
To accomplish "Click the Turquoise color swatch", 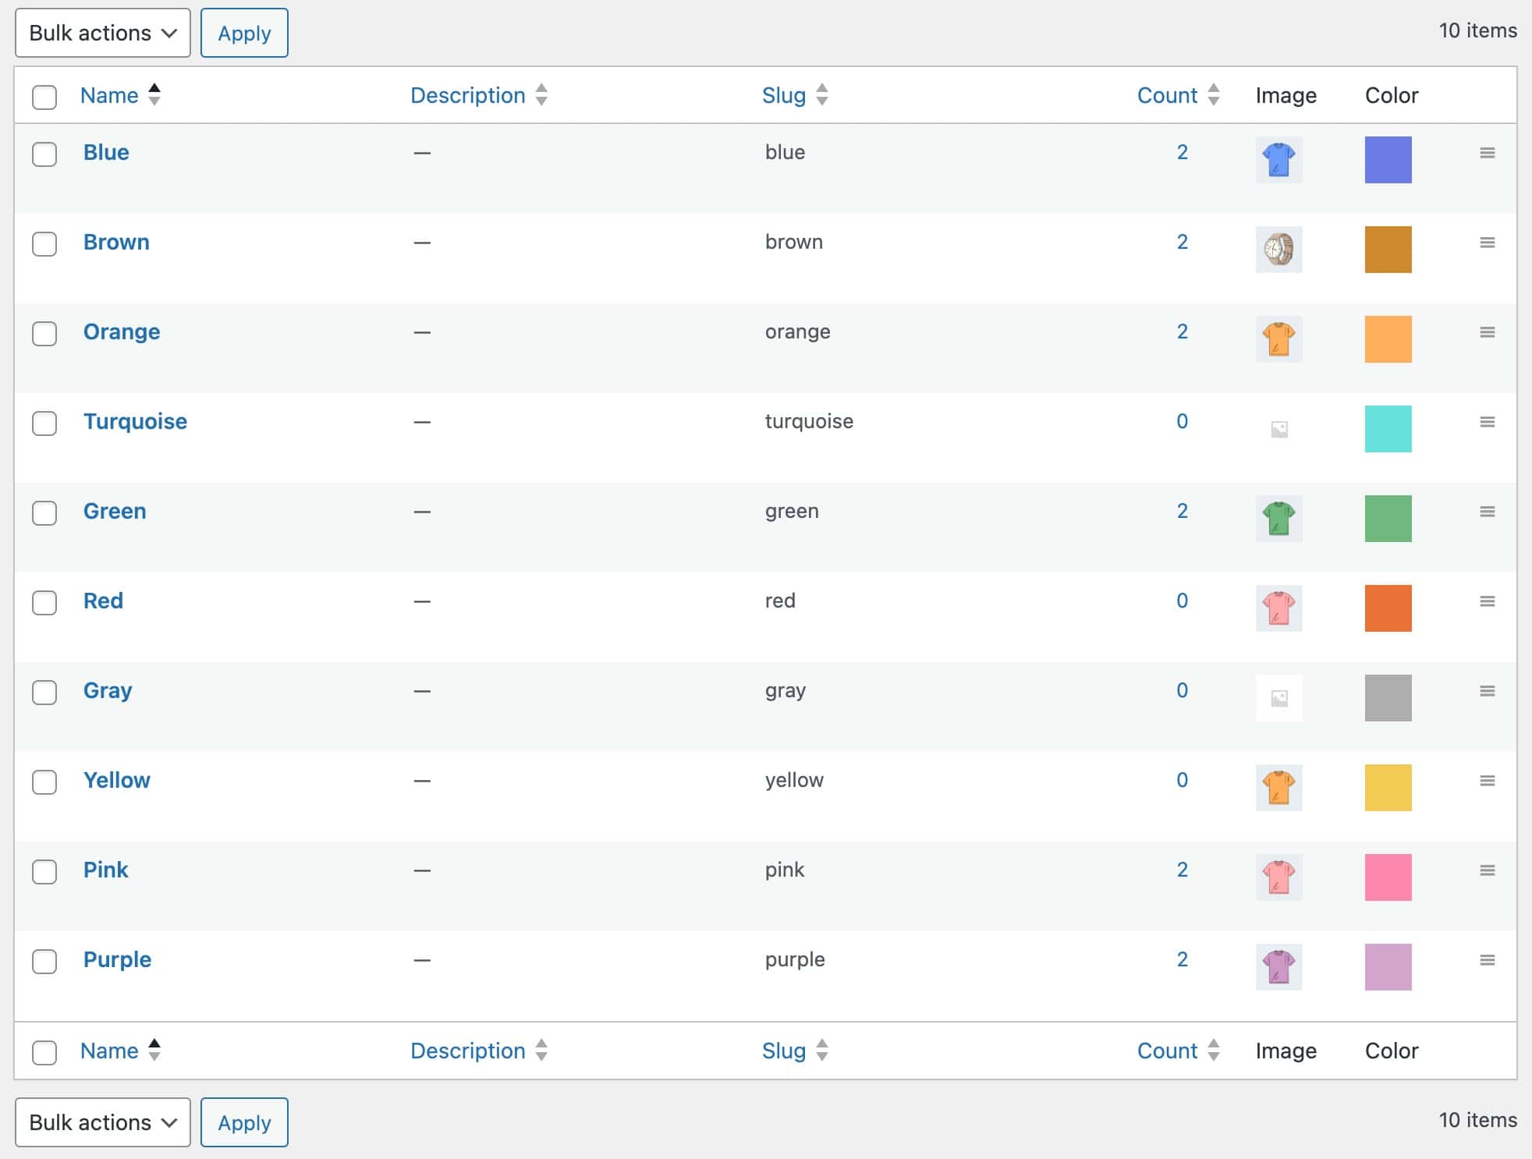I will pyautogui.click(x=1388, y=428).
